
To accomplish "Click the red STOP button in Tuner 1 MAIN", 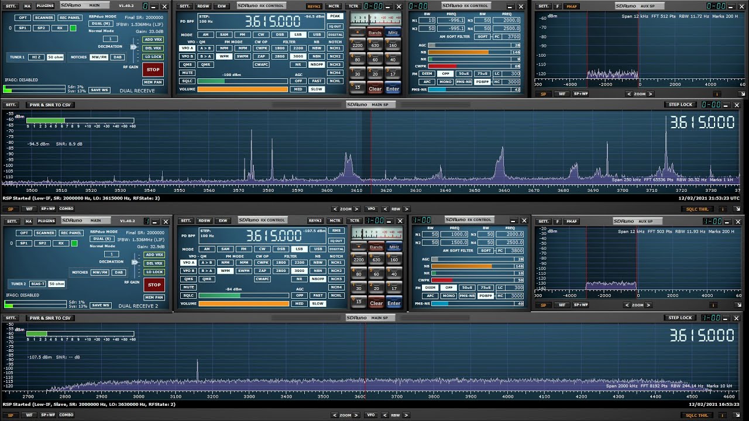I will (x=153, y=70).
